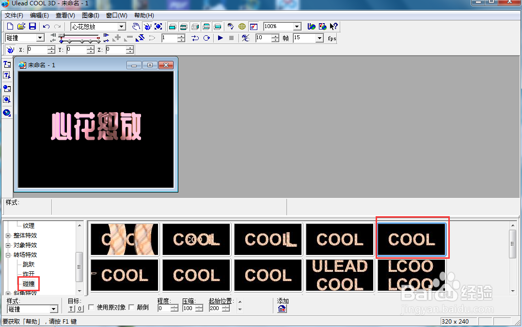The height and width of the screenshot is (327, 522).
Task: Undo the last action
Action: point(46,26)
